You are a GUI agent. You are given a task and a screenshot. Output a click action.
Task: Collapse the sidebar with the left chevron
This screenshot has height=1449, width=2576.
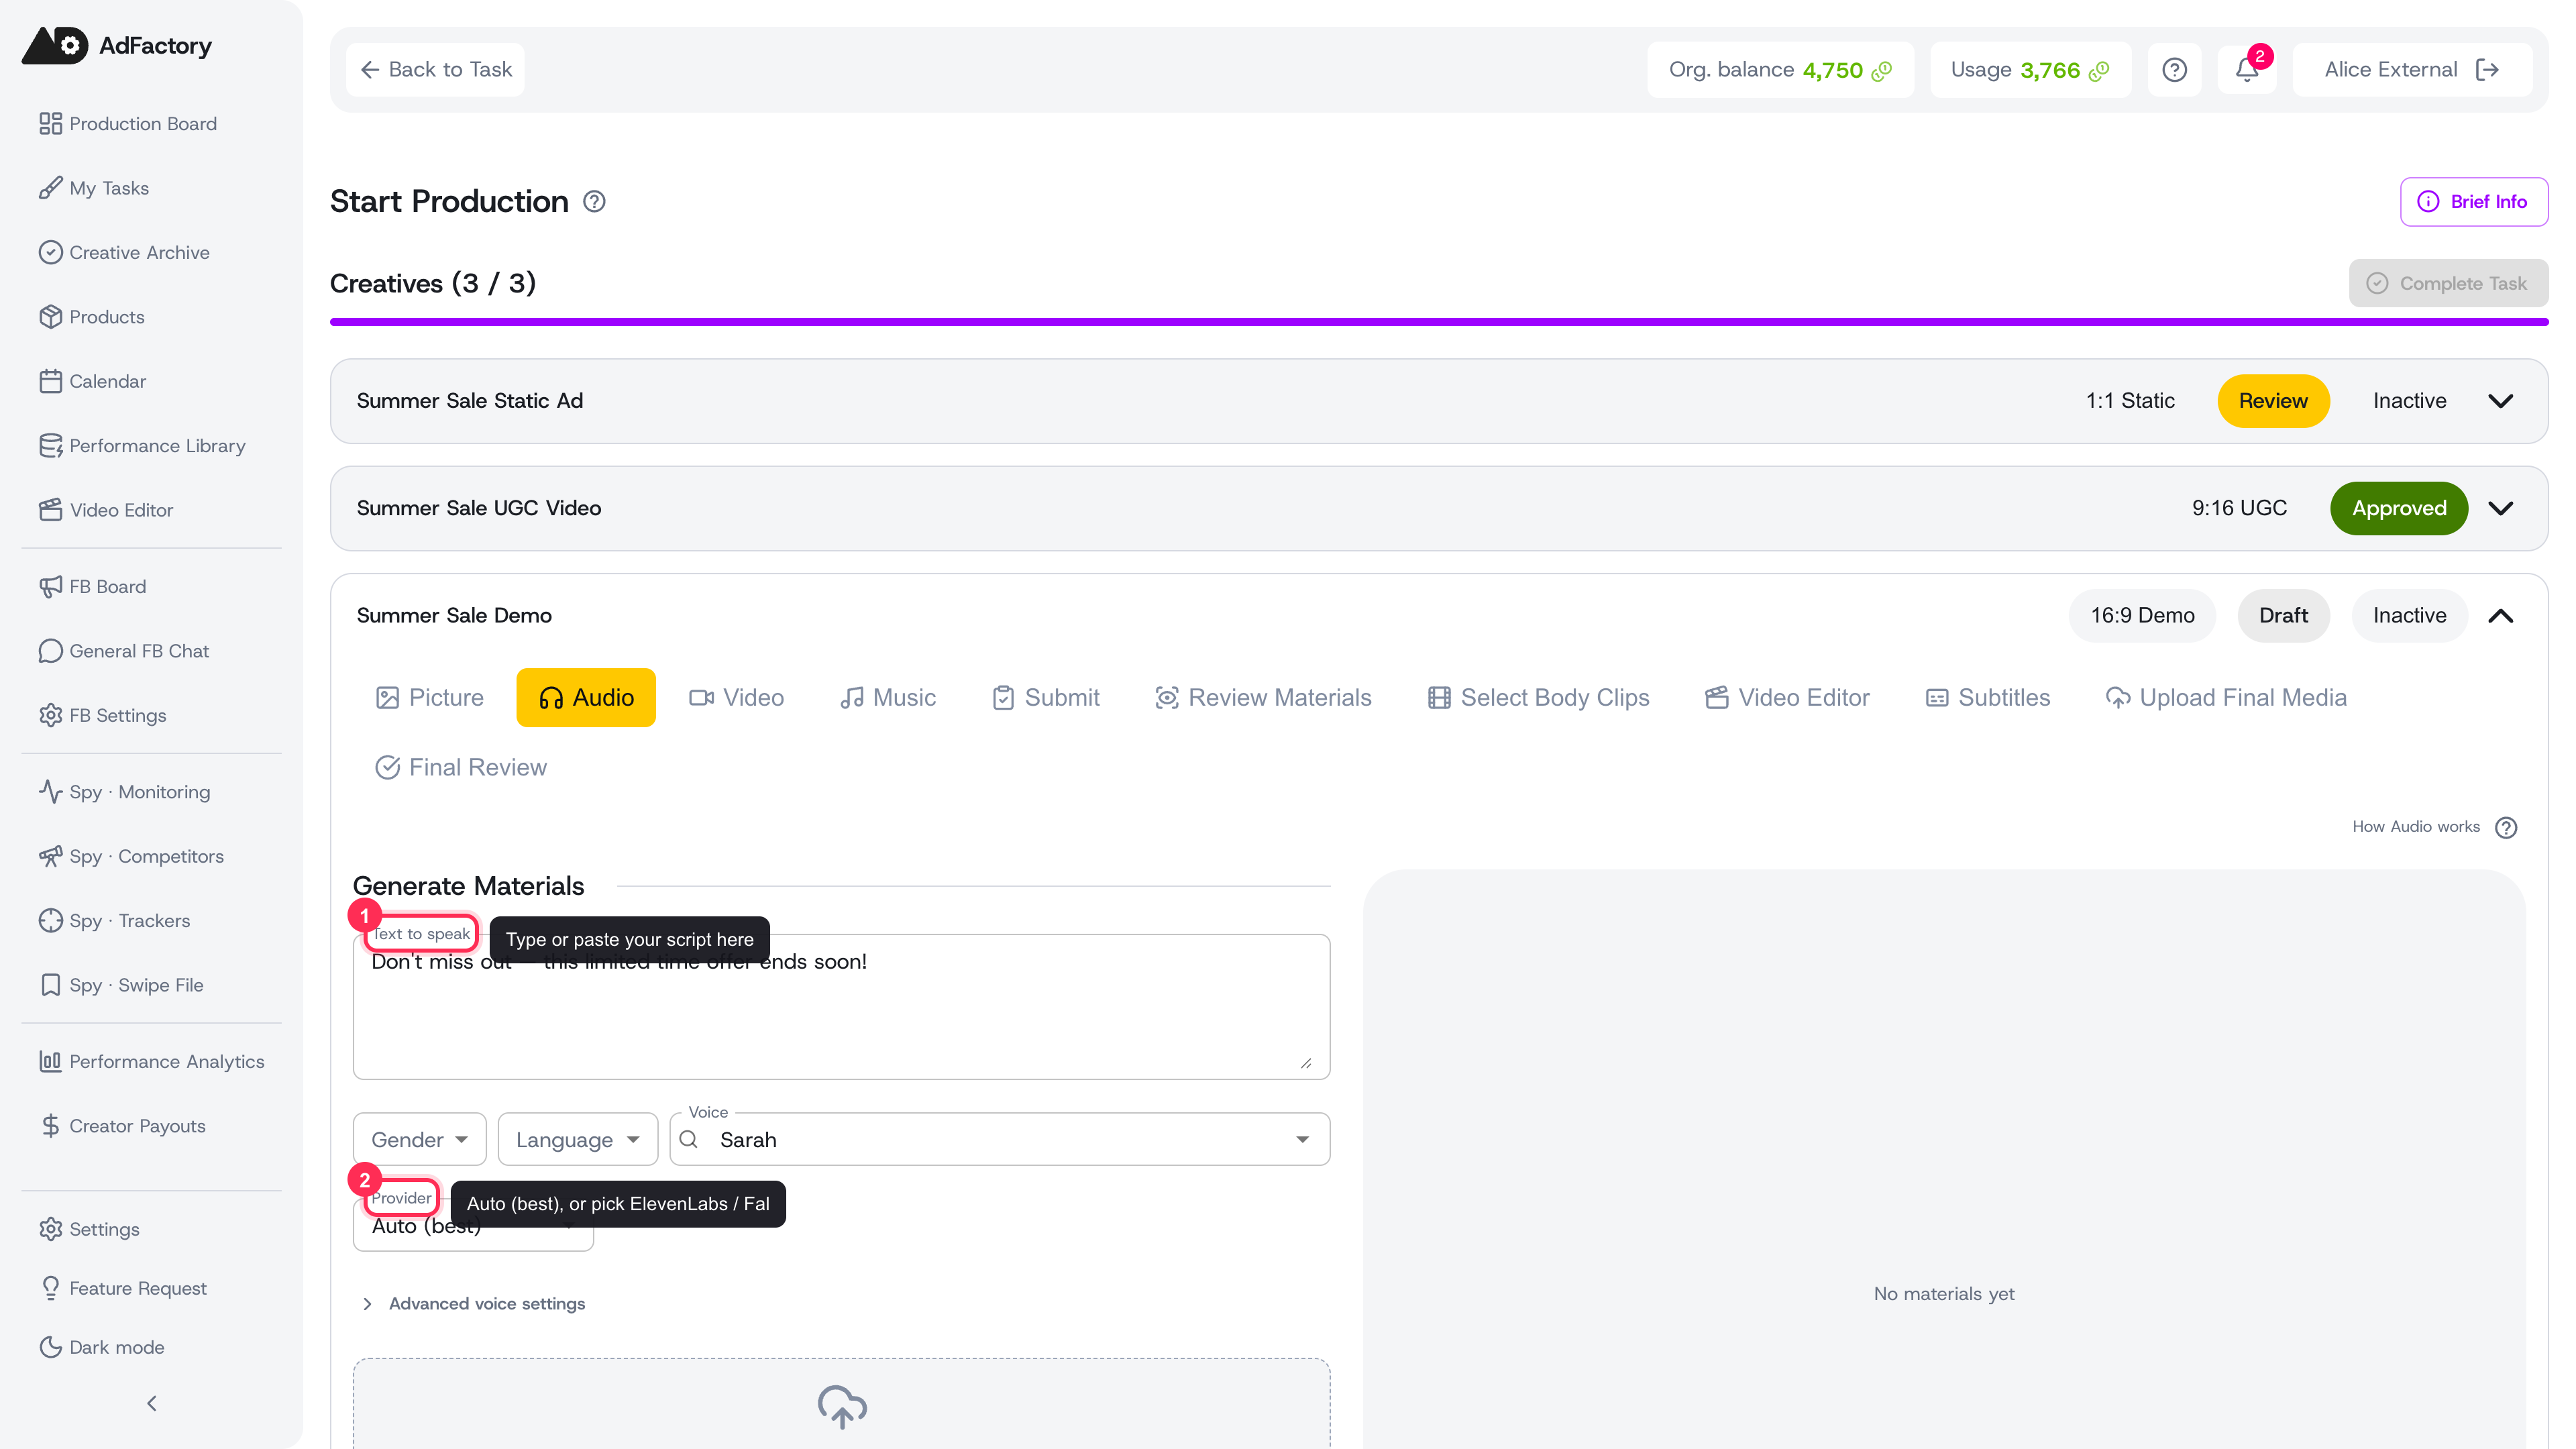[151, 1403]
